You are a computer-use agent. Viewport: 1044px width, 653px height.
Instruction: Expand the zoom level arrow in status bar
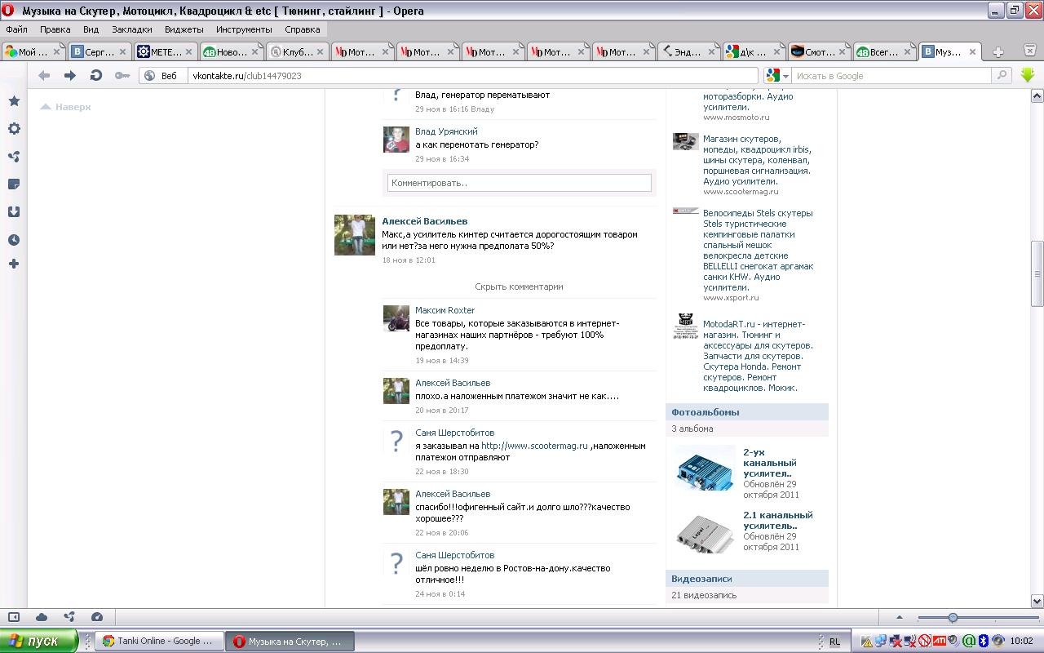point(900,618)
